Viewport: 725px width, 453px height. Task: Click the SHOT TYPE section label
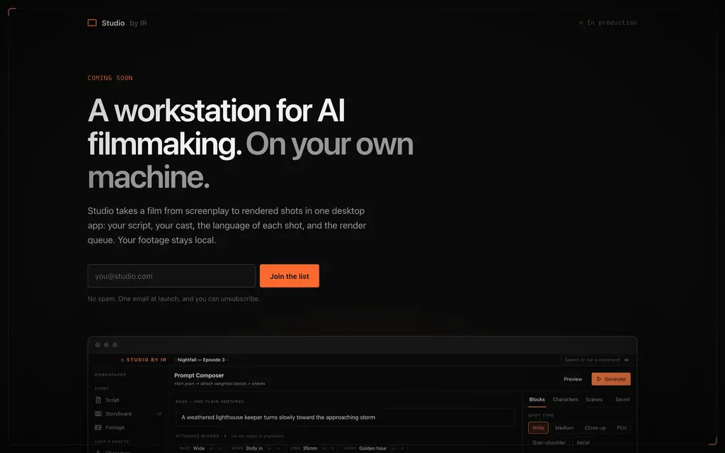pyautogui.click(x=540, y=415)
